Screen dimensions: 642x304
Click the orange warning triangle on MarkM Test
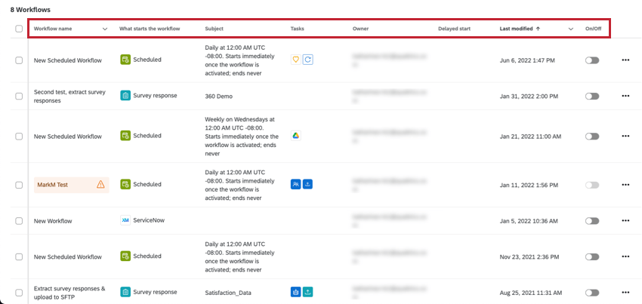tap(100, 185)
